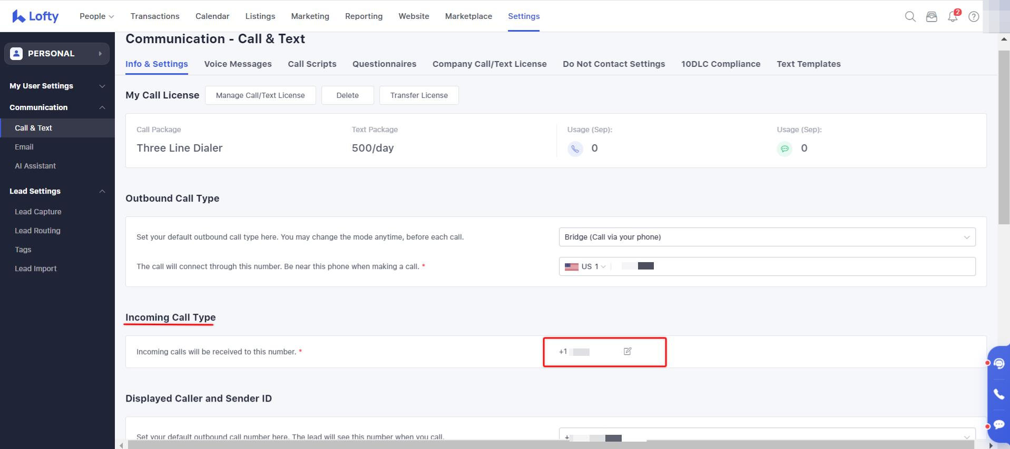Click the bridge phone number field
This screenshot has width=1010, height=449.
point(790,266)
